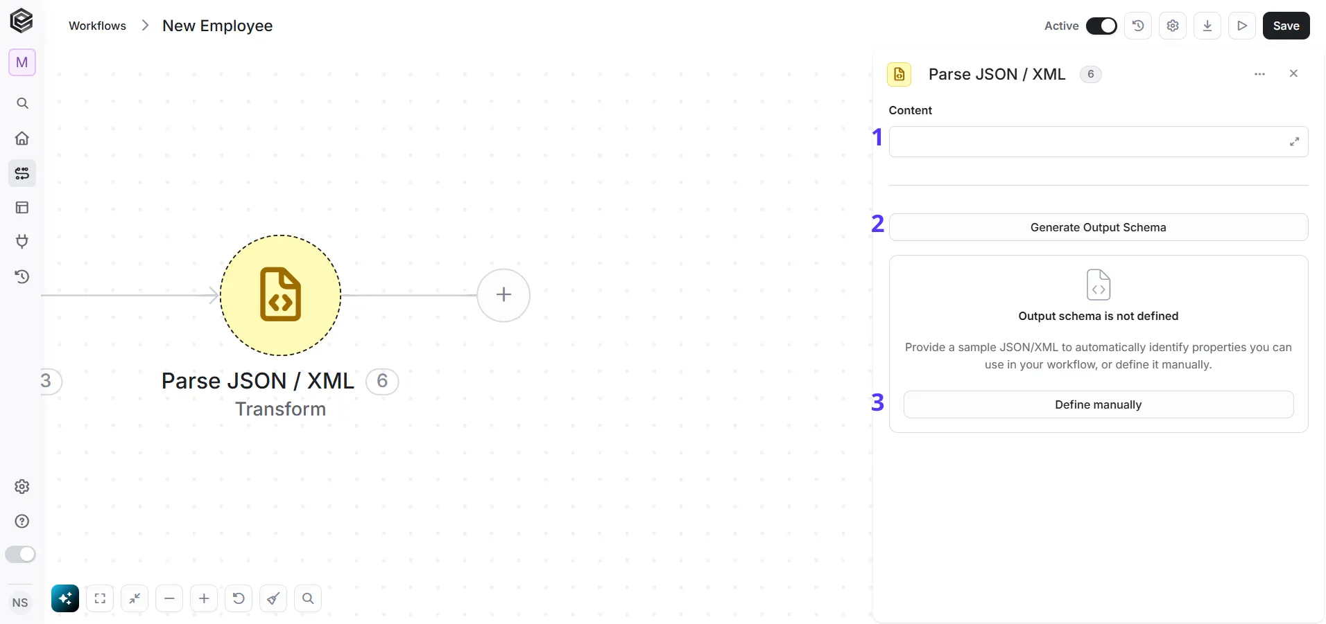
Task: Open the three-dot options menu in panel
Action: 1260,74
